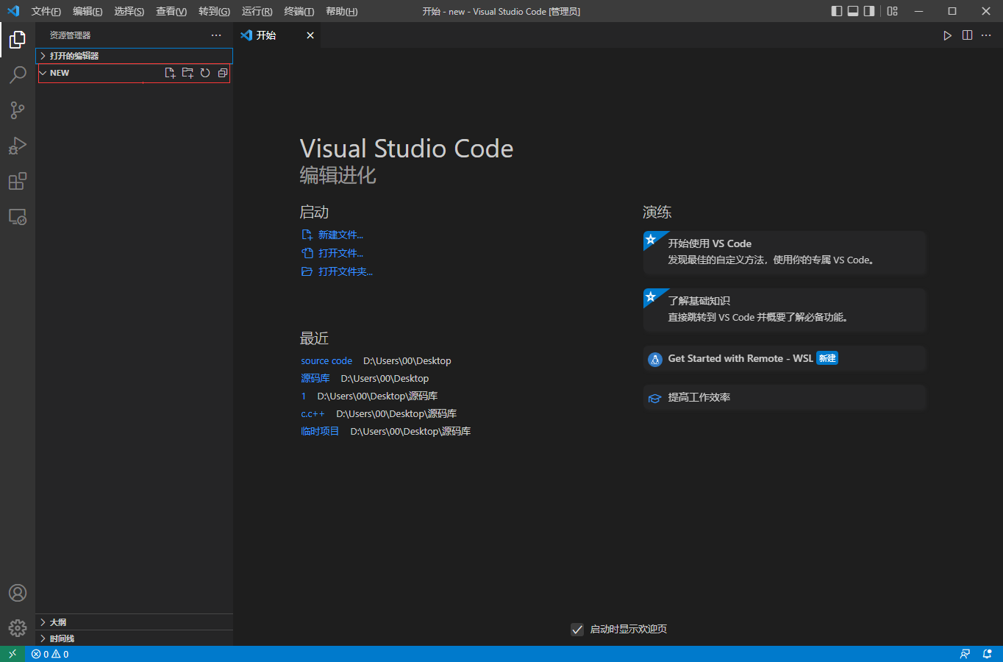
Task: Open the Explorer view in activity bar
Action: [18, 40]
